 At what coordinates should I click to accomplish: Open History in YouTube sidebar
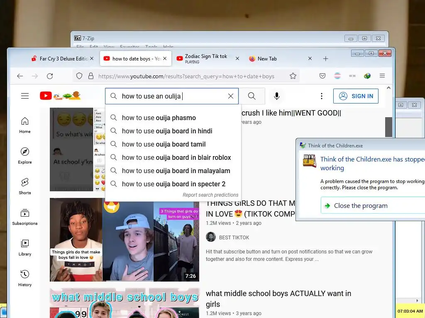[24, 278]
